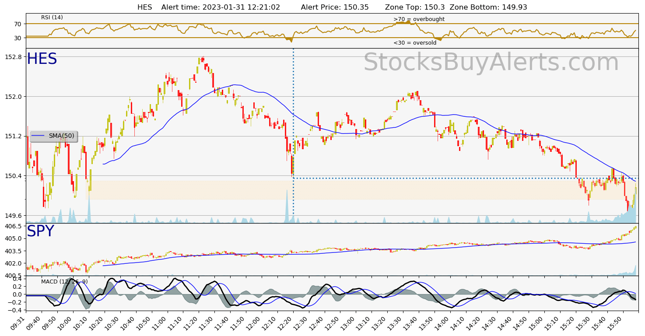Click the 'MACD (12, 26, 9)' indicator label
The height and width of the screenshot is (336, 645).
(64, 282)
